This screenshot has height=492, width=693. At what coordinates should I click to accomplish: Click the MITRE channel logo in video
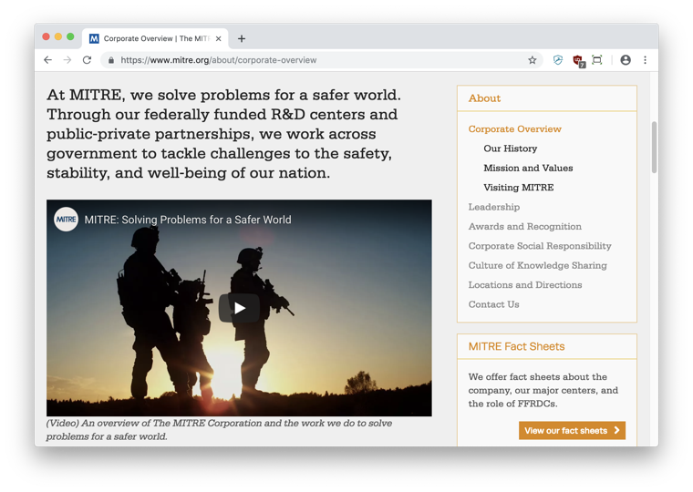coord(67,219)
